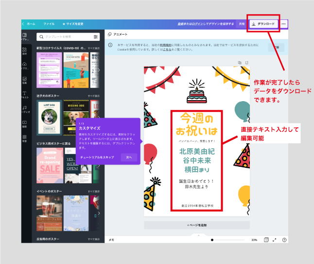The image size is (314, 264).
Task: Click the アニメート animate button
Action: [x=117, y=34]
